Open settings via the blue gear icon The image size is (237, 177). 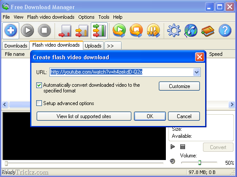(174, 31)
